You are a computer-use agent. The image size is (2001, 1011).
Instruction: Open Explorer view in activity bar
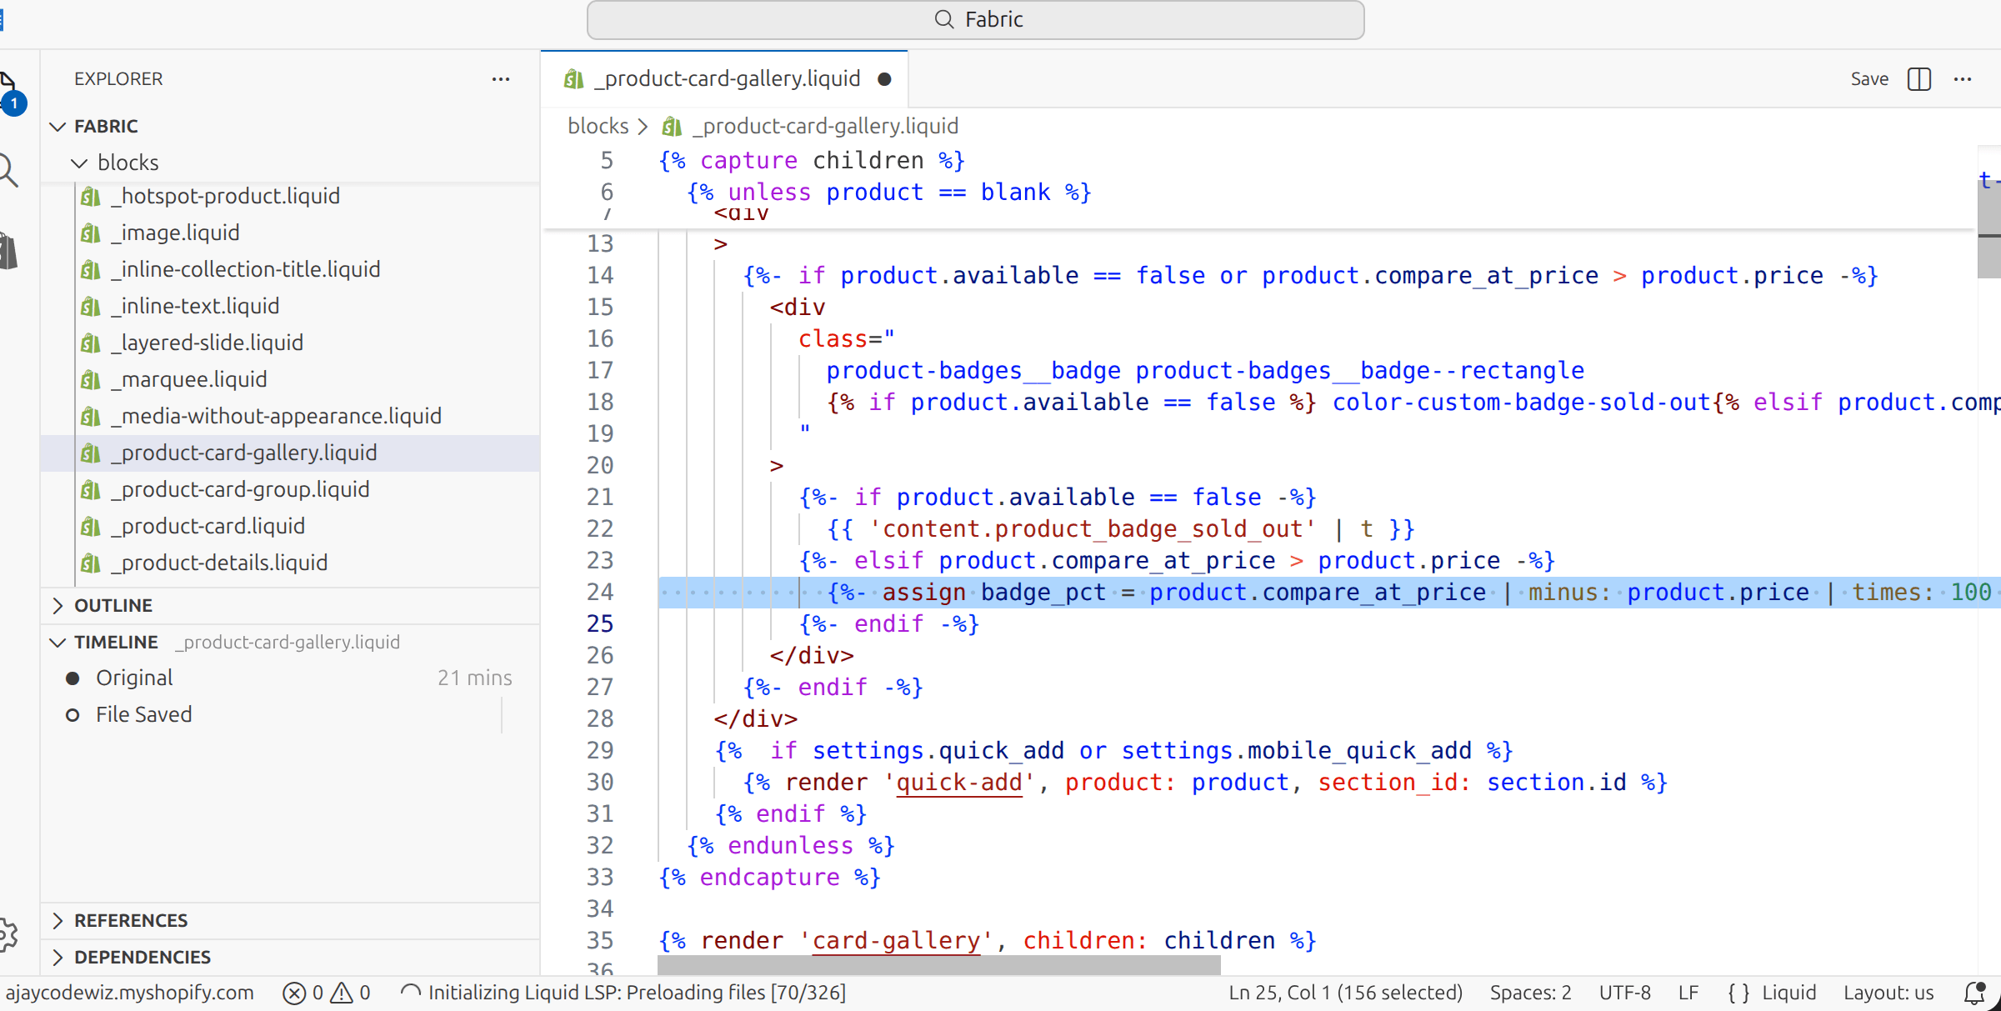click(x=8, y=92)
